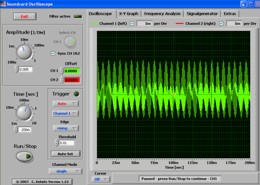The width and height of the screenshot is (260, 185).
Task: Click the green CH 1 offset field
Action: click(x=72, y=71)
